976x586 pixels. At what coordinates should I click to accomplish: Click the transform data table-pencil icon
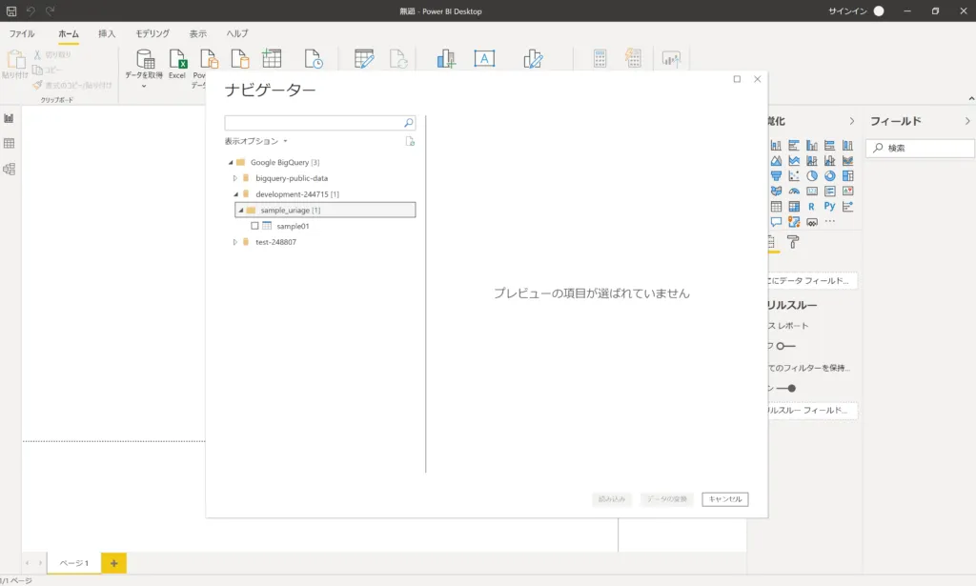(364, 59)
